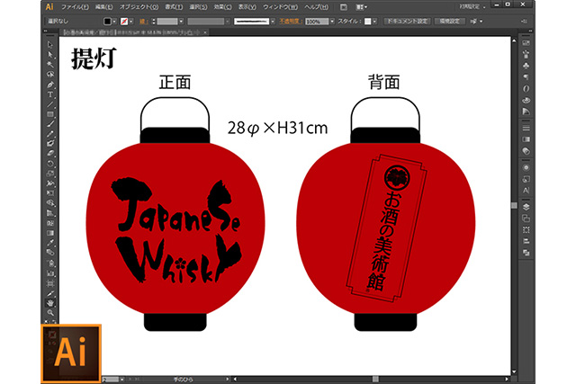Click the ドキュメント設定 button
The image size is (576, 384).
point(408,22)
